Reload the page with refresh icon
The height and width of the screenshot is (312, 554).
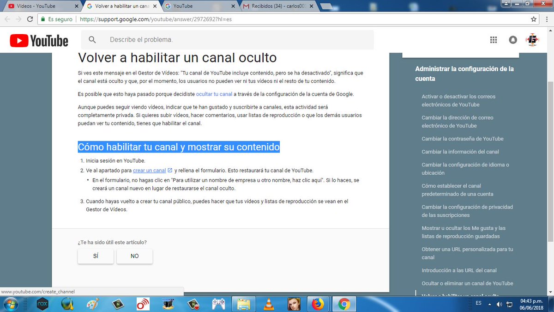tap(30, 19)
